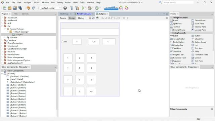Collapse the [JFrame] node in Navigator
Image resolution: width=215 pixels, height=121 pixels.
(2, 74)
